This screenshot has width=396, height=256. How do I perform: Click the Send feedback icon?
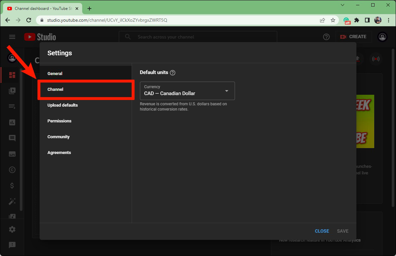pos(12,245)
